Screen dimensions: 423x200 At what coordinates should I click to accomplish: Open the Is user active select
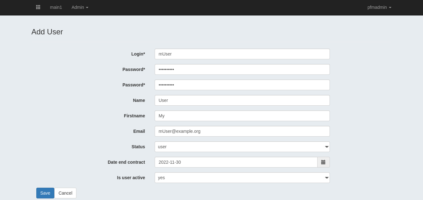pos(242,178)
